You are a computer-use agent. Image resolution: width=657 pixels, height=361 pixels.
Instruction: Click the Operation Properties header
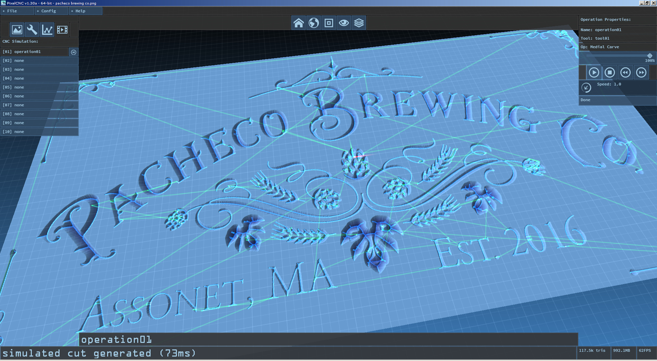point(606,19)
